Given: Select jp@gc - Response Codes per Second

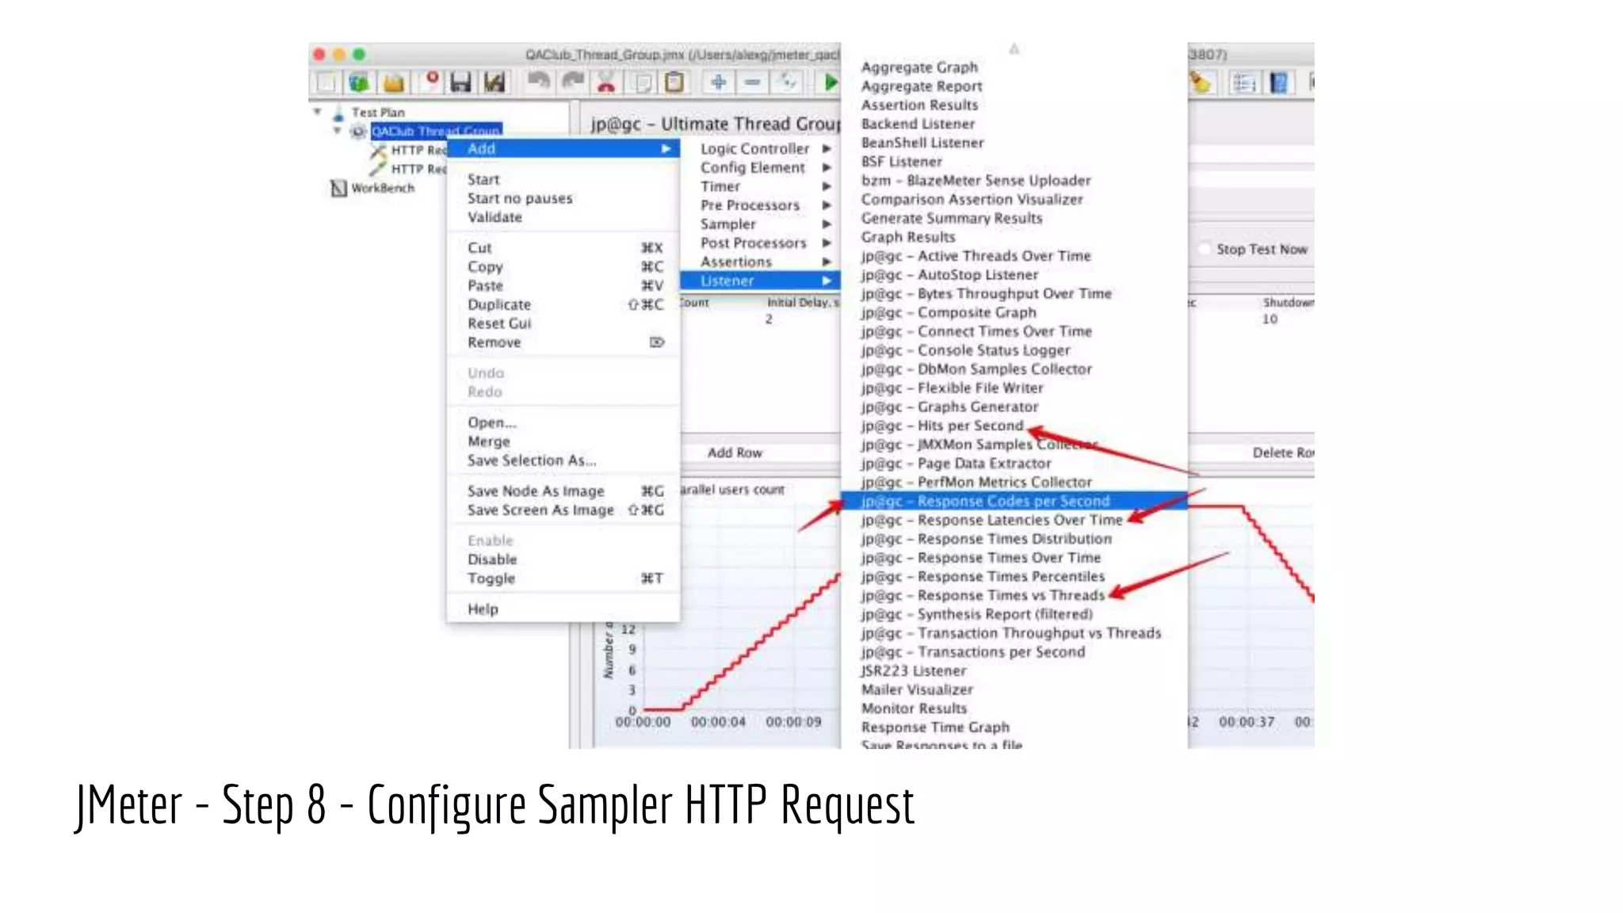Looking at the screenshot, I should (1014, 501).
